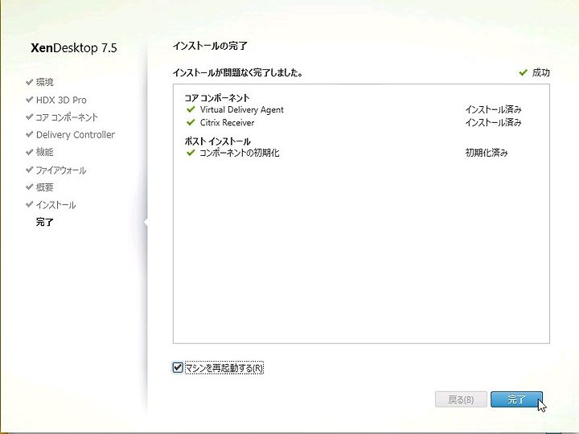This screenshot has height=434, width=579.
Task: Click the 成功 success label
Action: (541, 72)
